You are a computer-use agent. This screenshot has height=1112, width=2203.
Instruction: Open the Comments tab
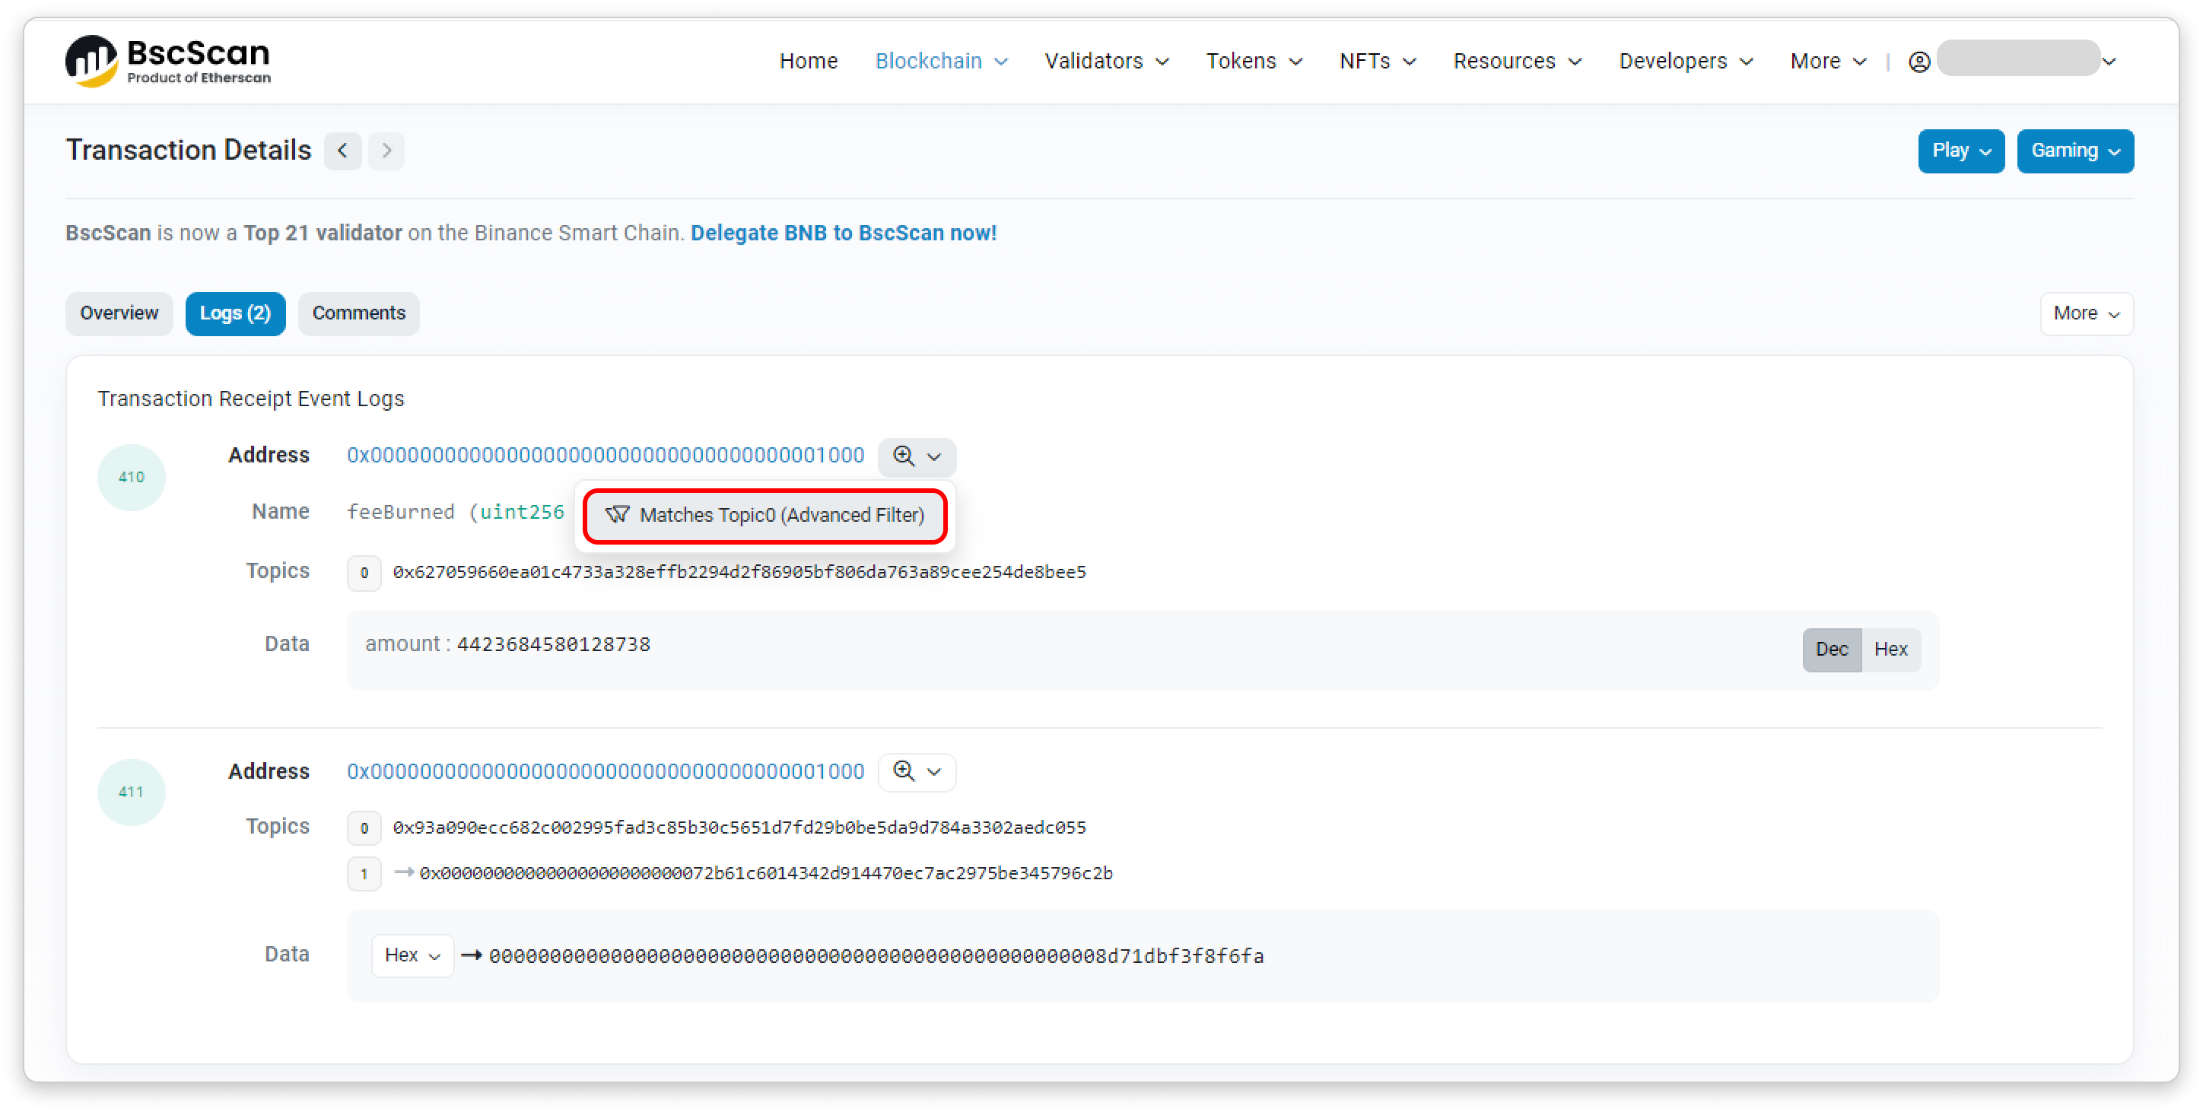tap(358, 314)
